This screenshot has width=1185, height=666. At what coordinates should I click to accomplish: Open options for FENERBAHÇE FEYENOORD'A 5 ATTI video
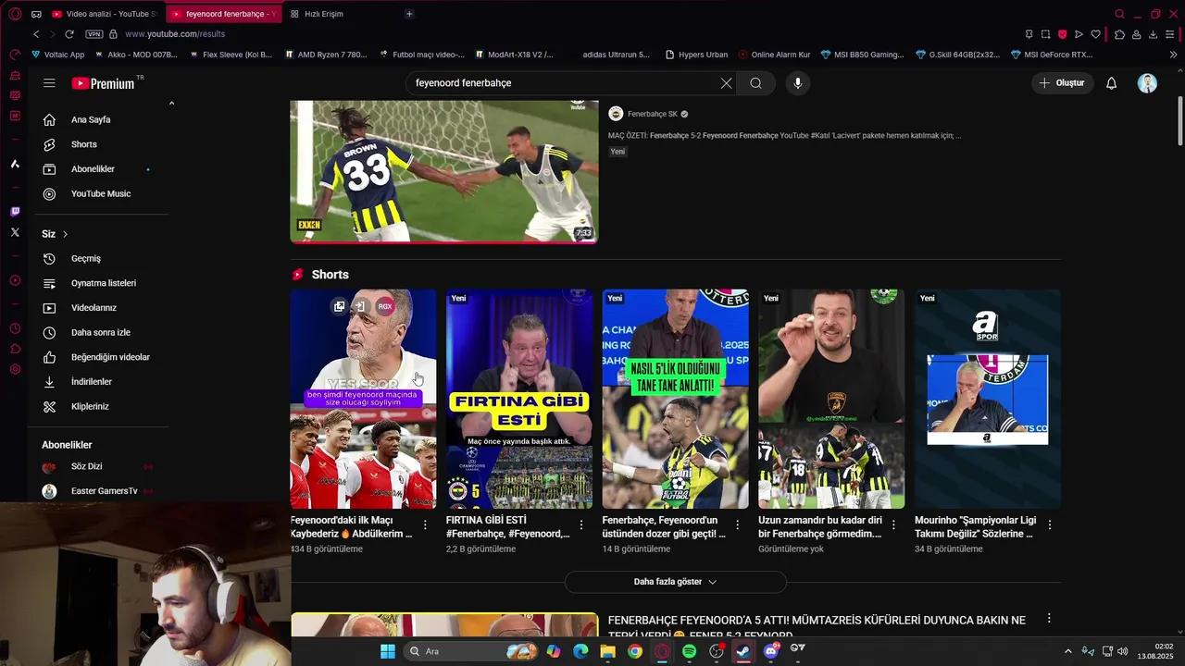tap(1049, 618)
